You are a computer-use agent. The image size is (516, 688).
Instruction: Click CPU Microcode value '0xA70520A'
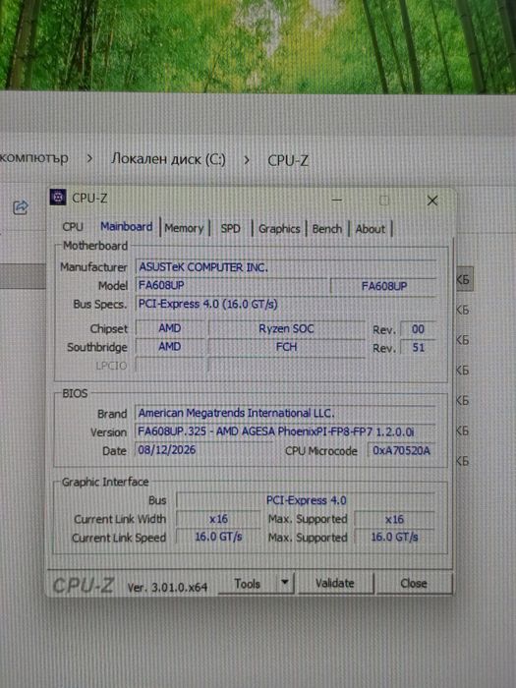click(401, 450)
